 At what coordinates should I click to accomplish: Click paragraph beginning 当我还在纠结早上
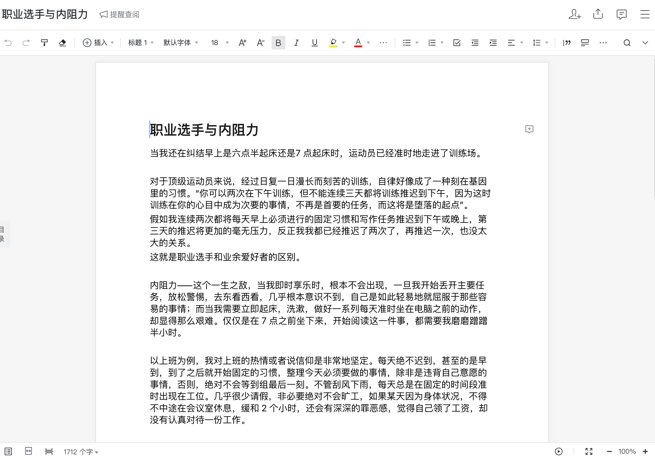tap(316, 153)
